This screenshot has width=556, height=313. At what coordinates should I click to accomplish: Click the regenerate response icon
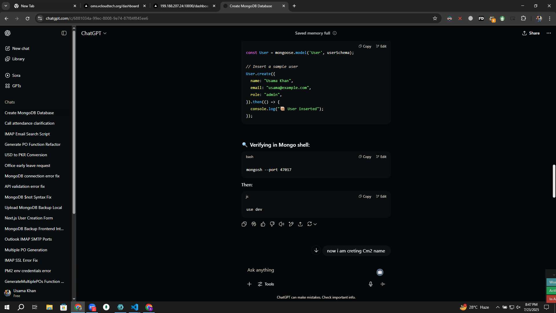coord(310,224)
